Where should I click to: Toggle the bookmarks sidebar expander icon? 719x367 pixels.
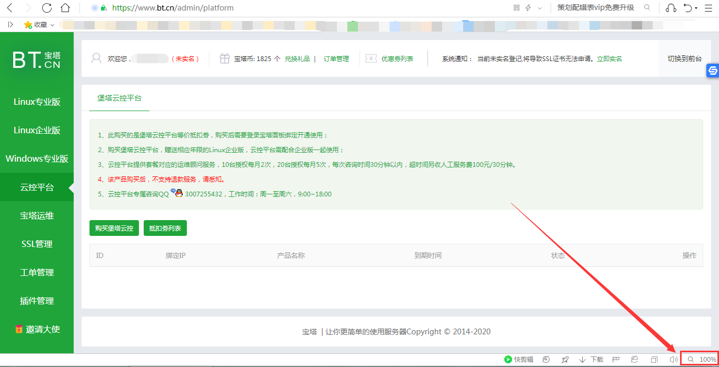click(x=11, y=24)
